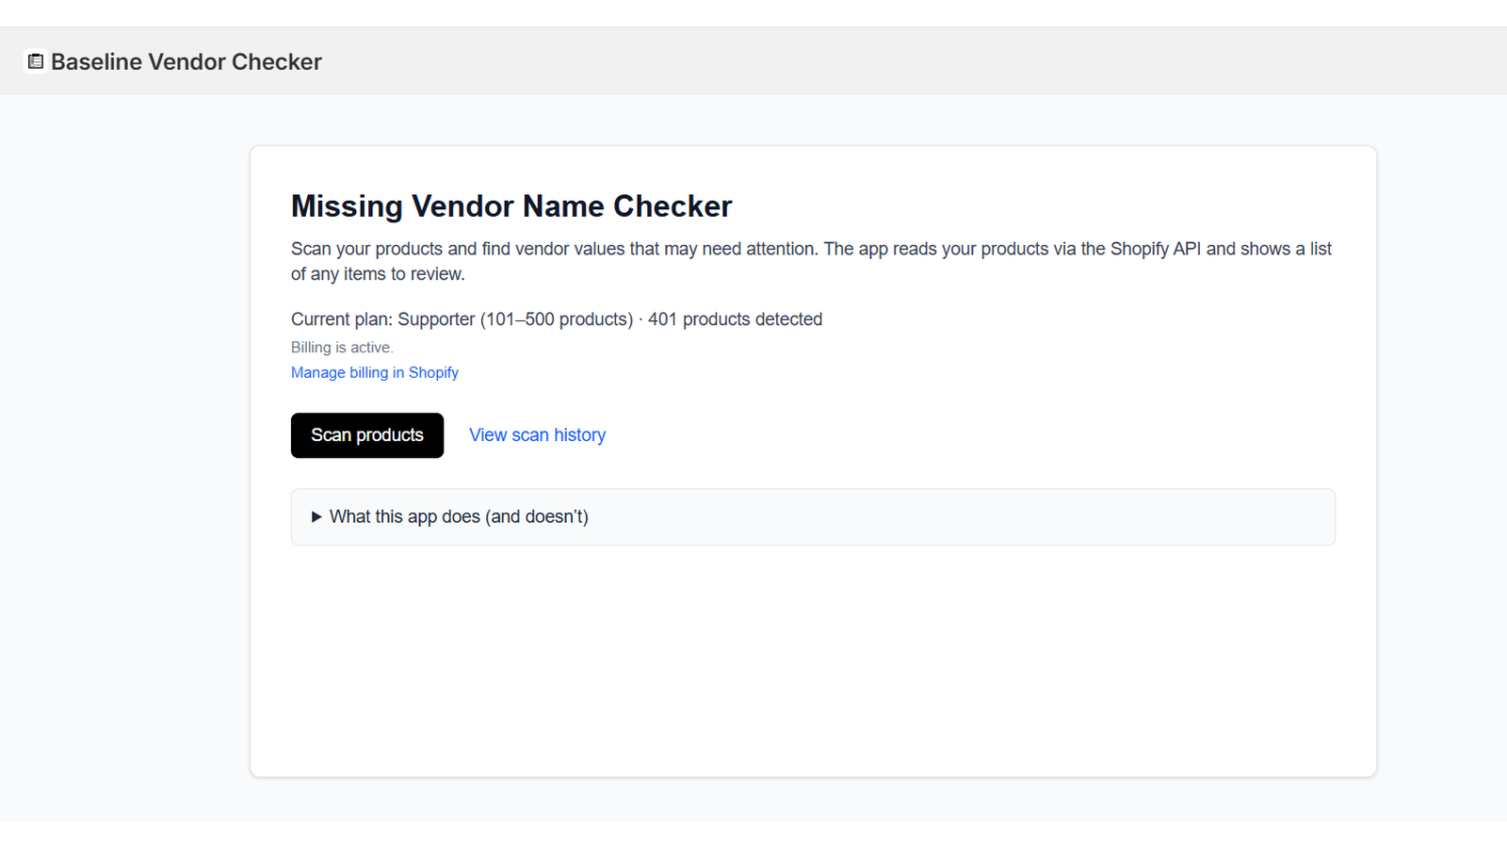Click the word 'Scan' on the black button
Screen dimensions: 1507x848
(x=331, y=435)
